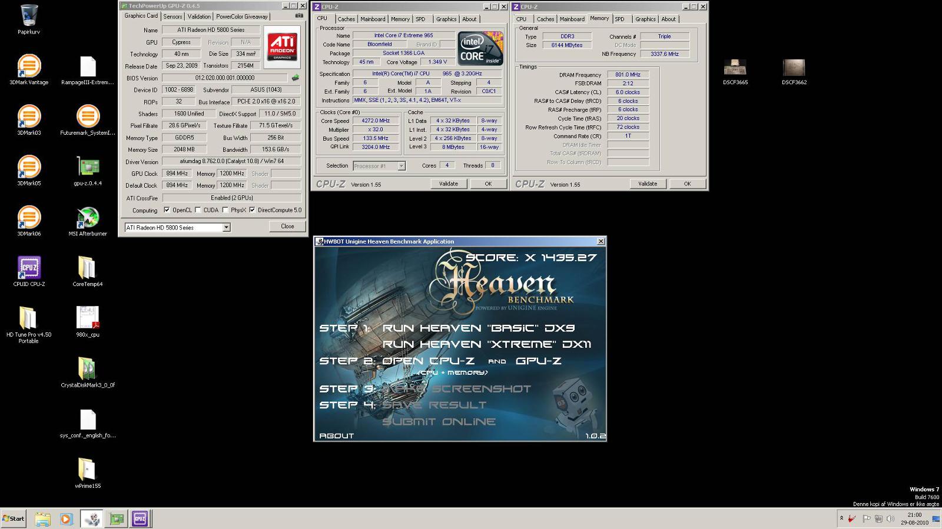Image resolution: width=942 pixels, height=529 pixels.
Task: Open the Papirkurv recycle bin icon
Action: pos(29,19)
